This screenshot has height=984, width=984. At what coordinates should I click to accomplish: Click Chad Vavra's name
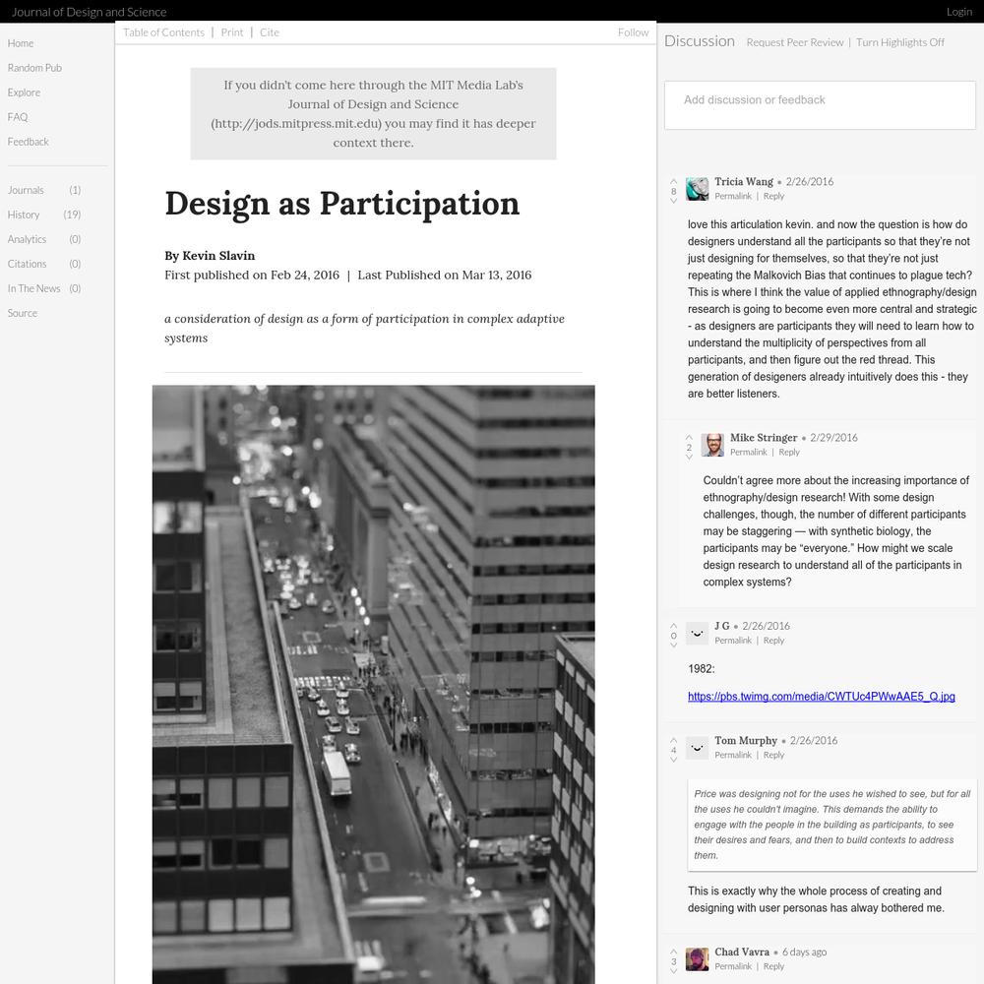742,952
